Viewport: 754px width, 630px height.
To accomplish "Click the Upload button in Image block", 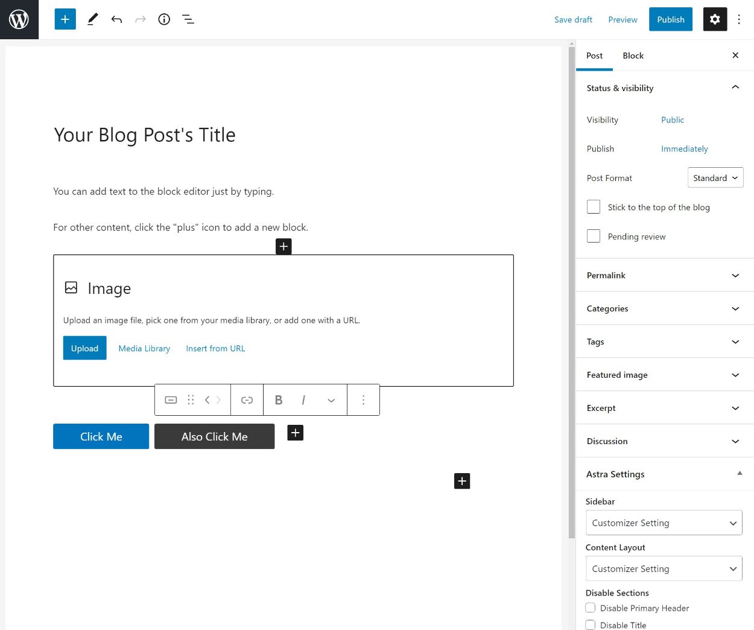I will point(84,348).
